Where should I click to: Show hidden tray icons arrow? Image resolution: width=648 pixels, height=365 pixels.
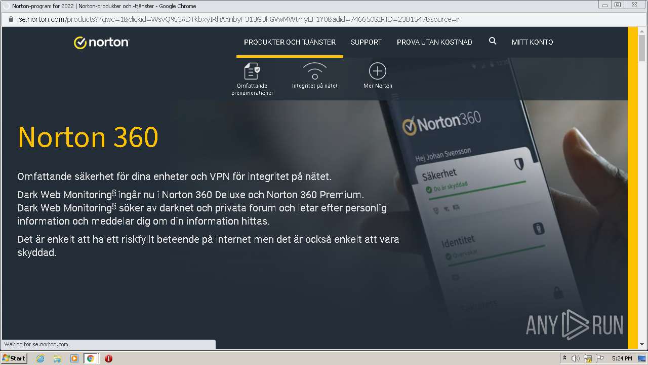click(x=564, y=358)
